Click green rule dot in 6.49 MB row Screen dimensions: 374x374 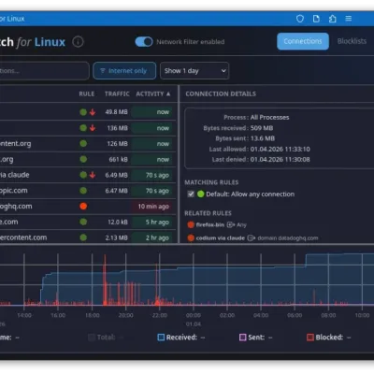83,175
